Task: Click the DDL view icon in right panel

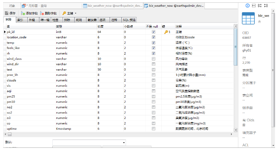Action: (x=254, y=6)
